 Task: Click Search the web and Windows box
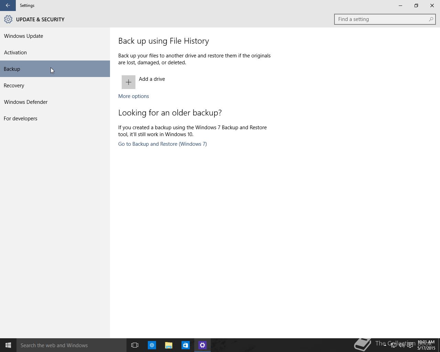(x=71, y=345)
